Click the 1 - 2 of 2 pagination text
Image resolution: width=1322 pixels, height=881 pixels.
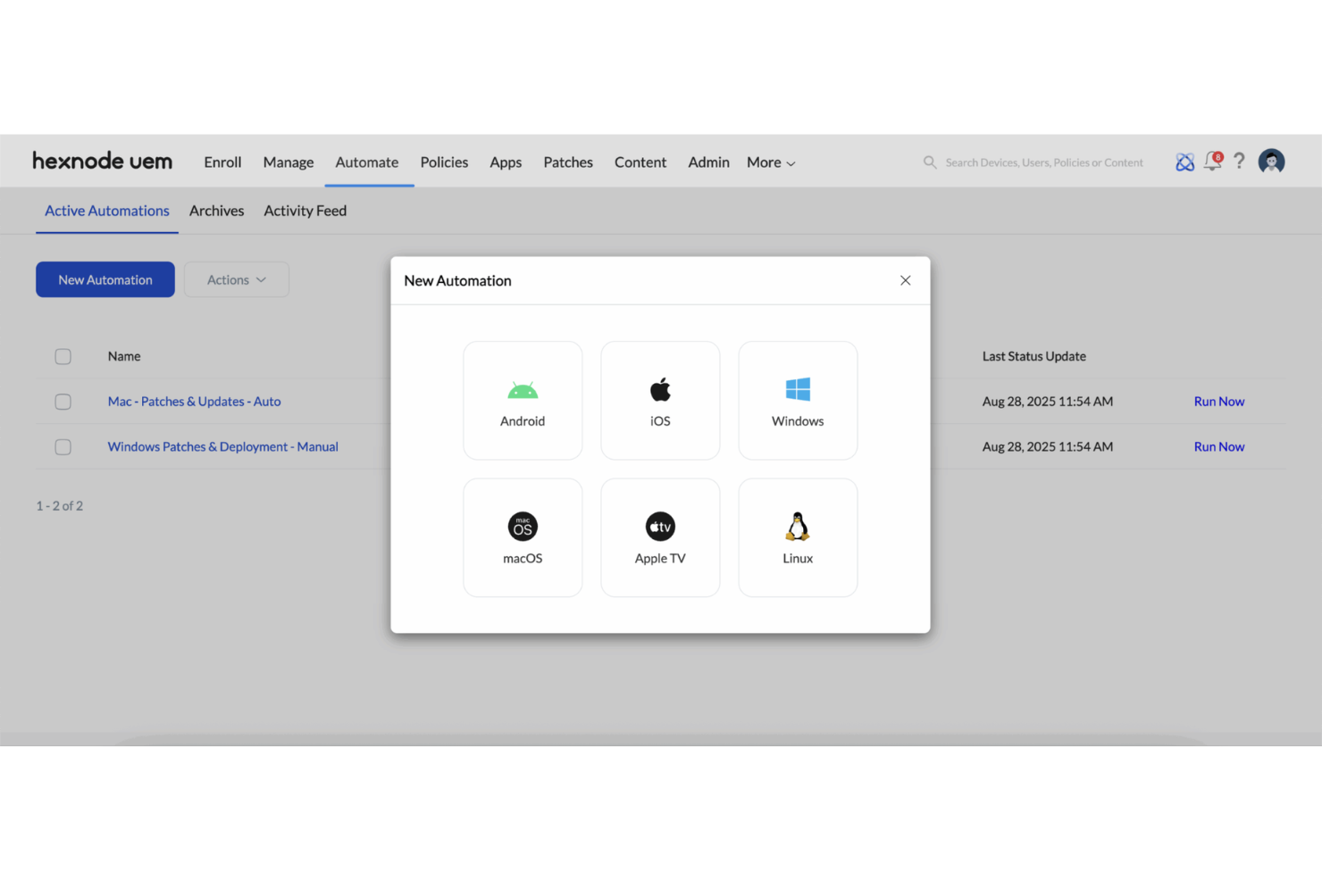[60, 505]
